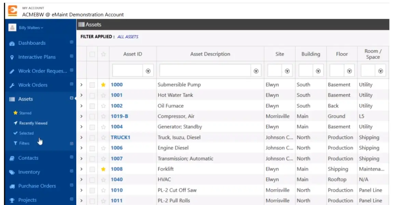Check the box for asset 1006

pos(92,148)
